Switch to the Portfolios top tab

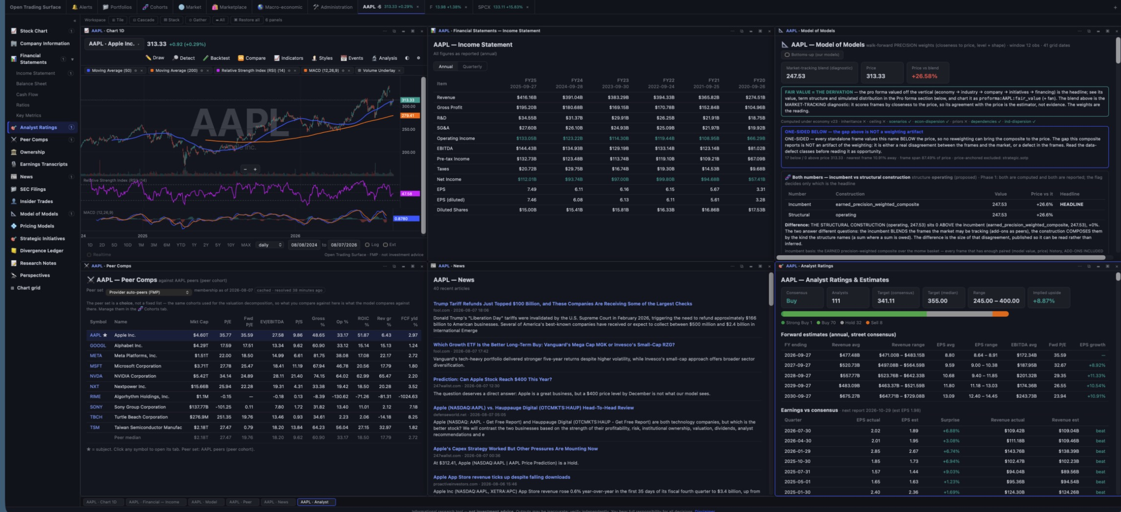[117, 7]
